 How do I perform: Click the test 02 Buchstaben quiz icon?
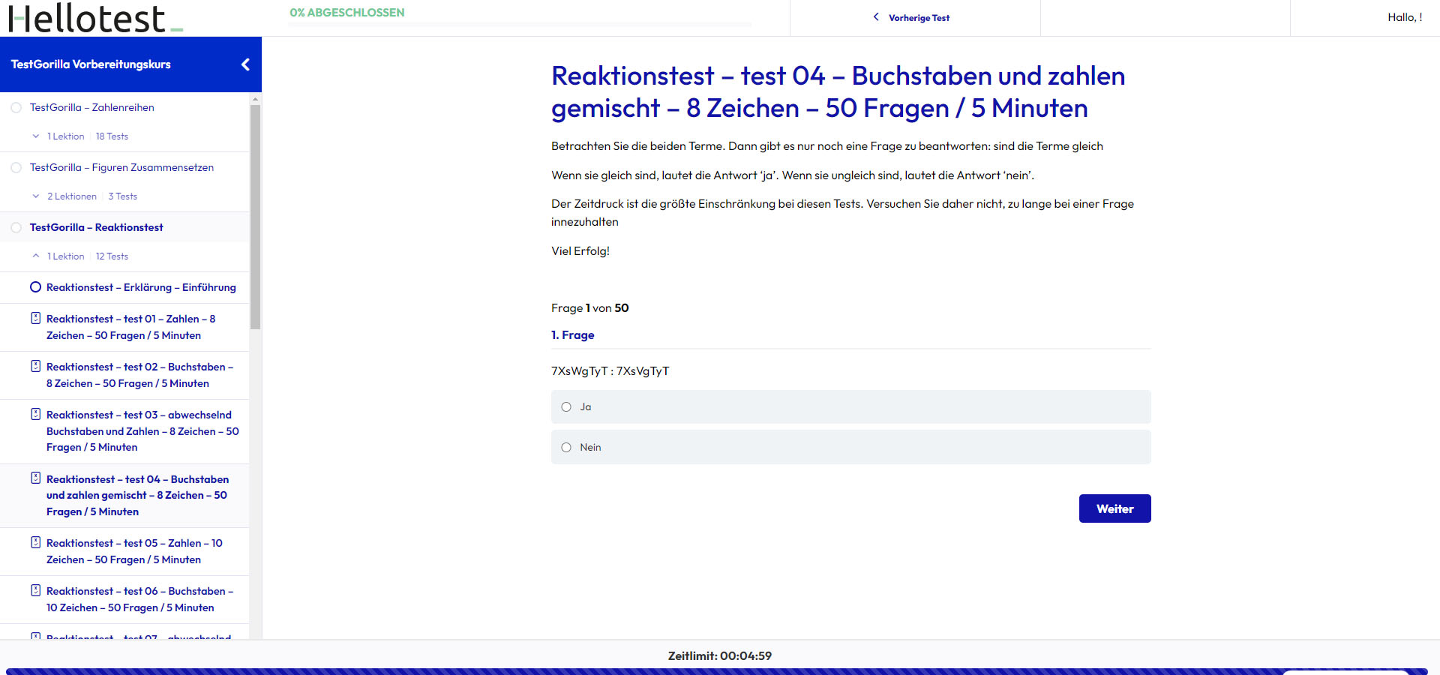(35, 366)
